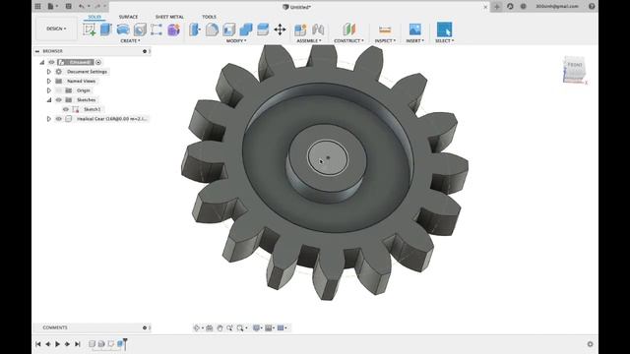The width and height of the screenshot is (630, 354).
Task: Open the data panel grid icon
Action: (x=37, y=7)
